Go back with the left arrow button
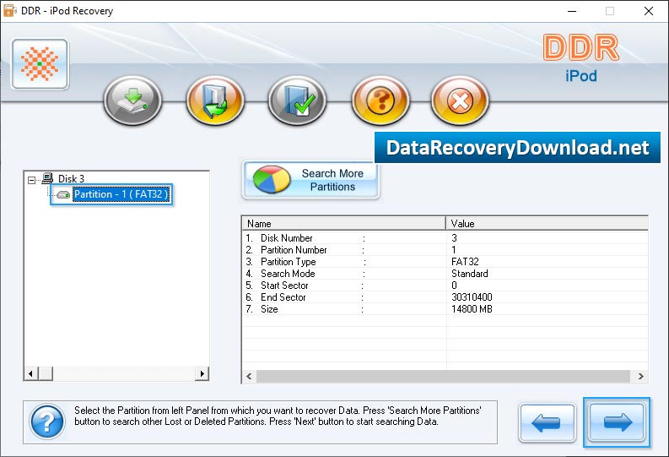Image resolution: width=669 pixels, height=457 pixels. click(x=547, y=423)
